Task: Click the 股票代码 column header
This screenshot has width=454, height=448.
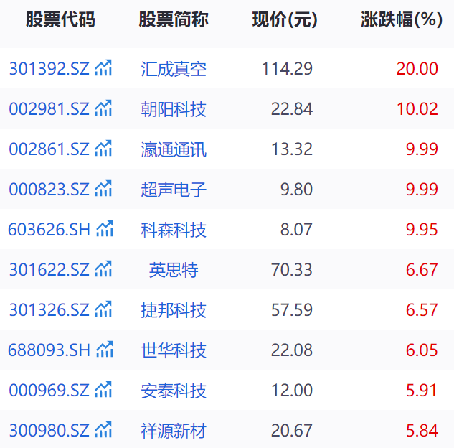Action: click(60, 20)
